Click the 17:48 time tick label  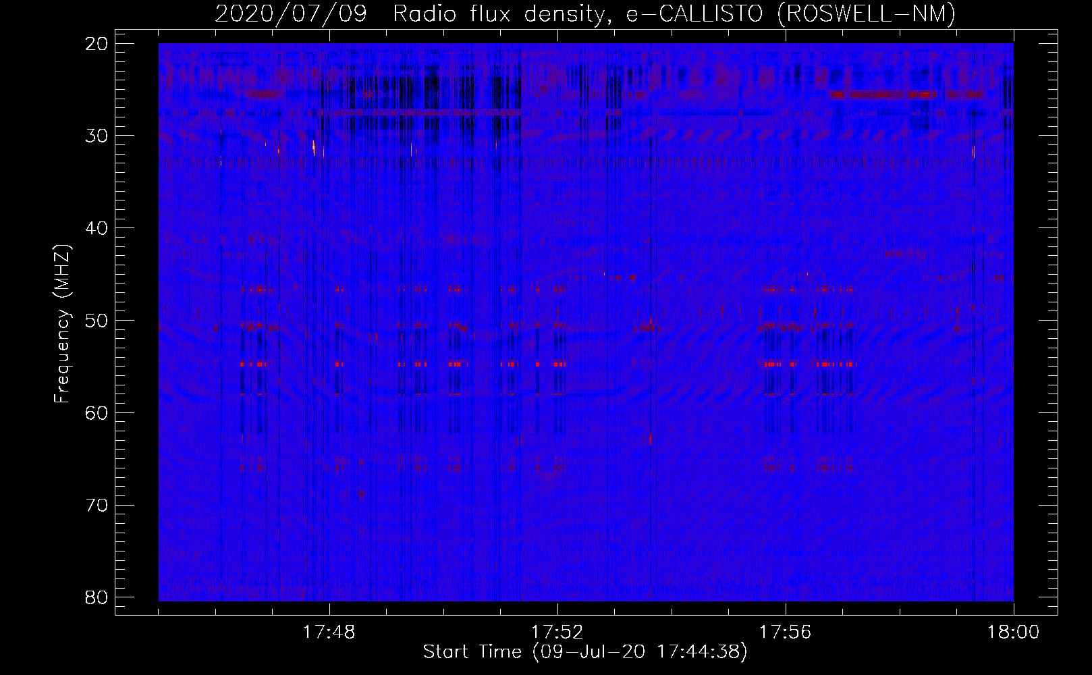(x=329, y=632)
